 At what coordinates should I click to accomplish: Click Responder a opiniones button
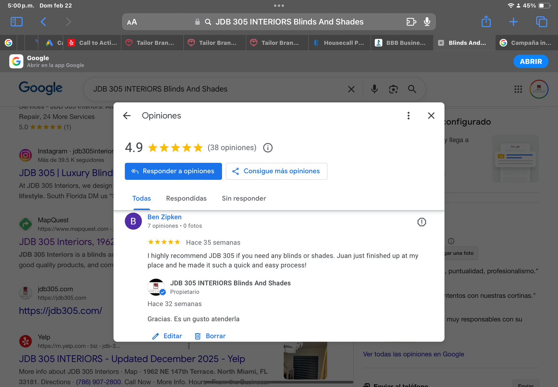click(x=173, y=171)
